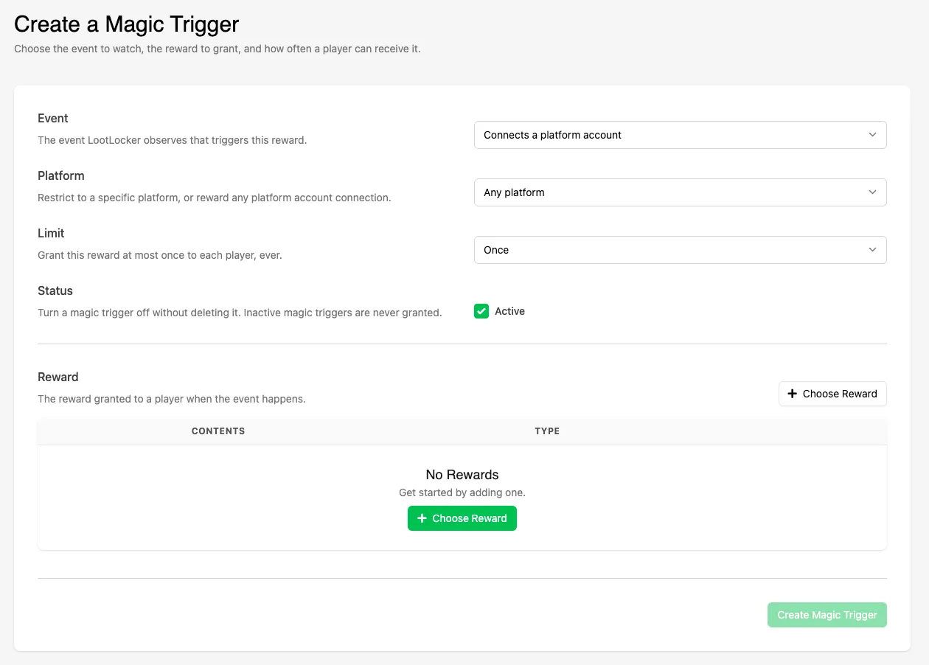Click the Create Magic Trigger button

point(827,615)
